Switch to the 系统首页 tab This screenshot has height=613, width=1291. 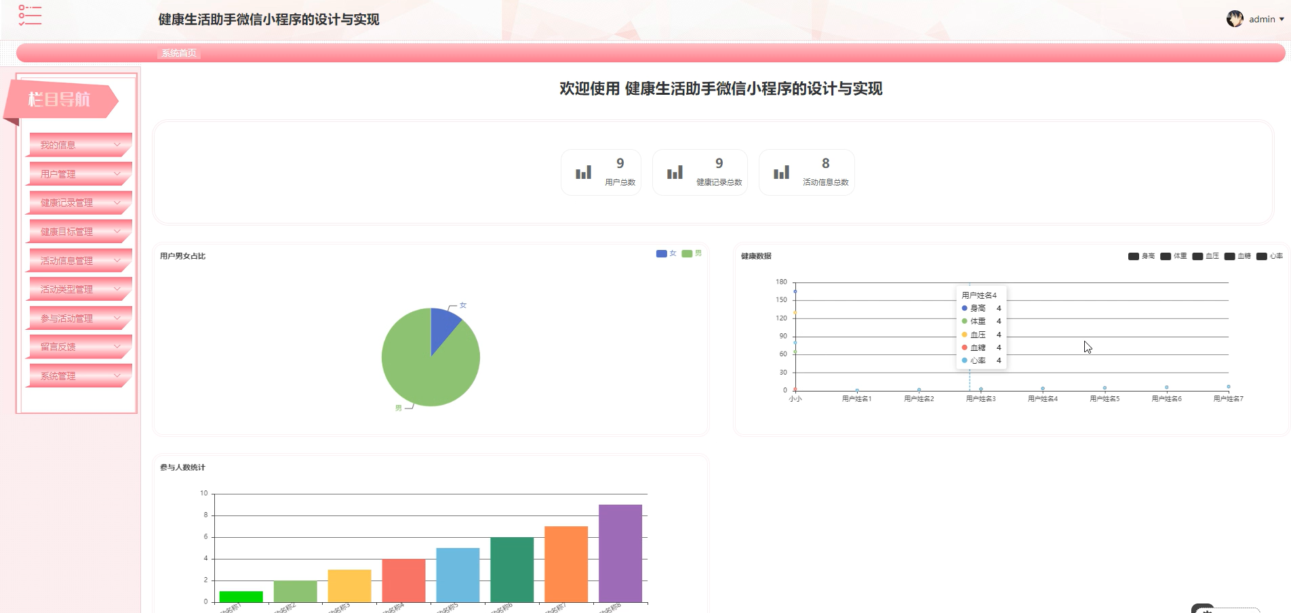180,52
